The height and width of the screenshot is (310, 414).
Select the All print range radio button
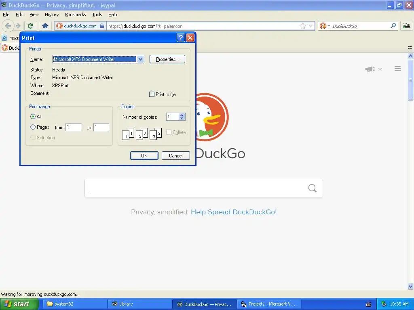tap(33, 117)
